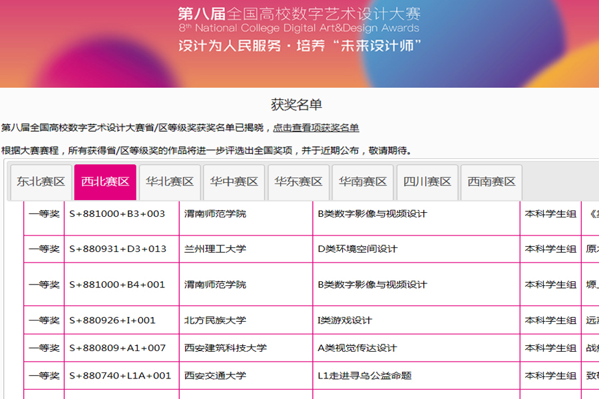
Task: Click the competition banner image at top
Action: (x=299, y=43)
